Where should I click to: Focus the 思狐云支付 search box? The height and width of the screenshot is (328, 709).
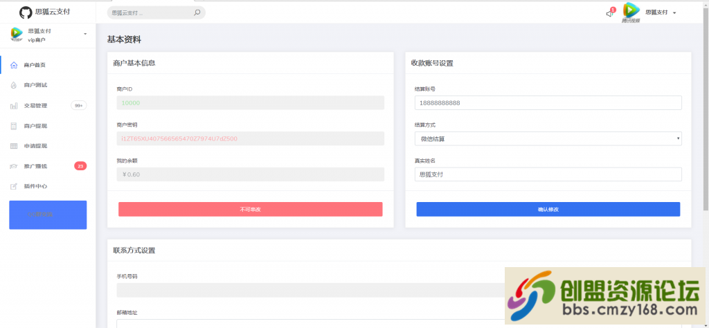[156, 12]
